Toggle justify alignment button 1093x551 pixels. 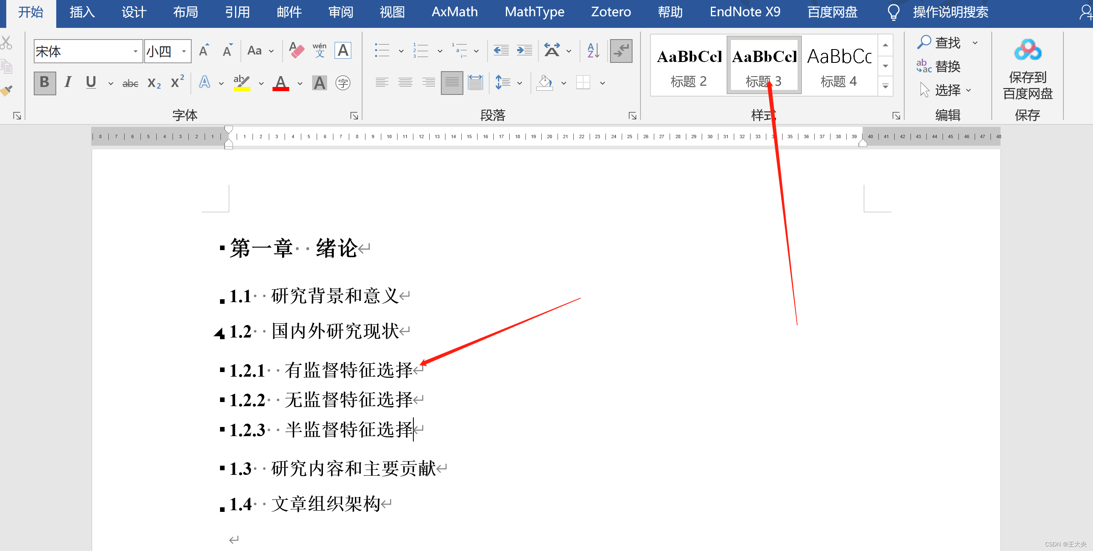tap(452, 82)
